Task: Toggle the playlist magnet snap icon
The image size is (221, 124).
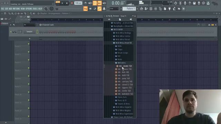Action: 5,13
